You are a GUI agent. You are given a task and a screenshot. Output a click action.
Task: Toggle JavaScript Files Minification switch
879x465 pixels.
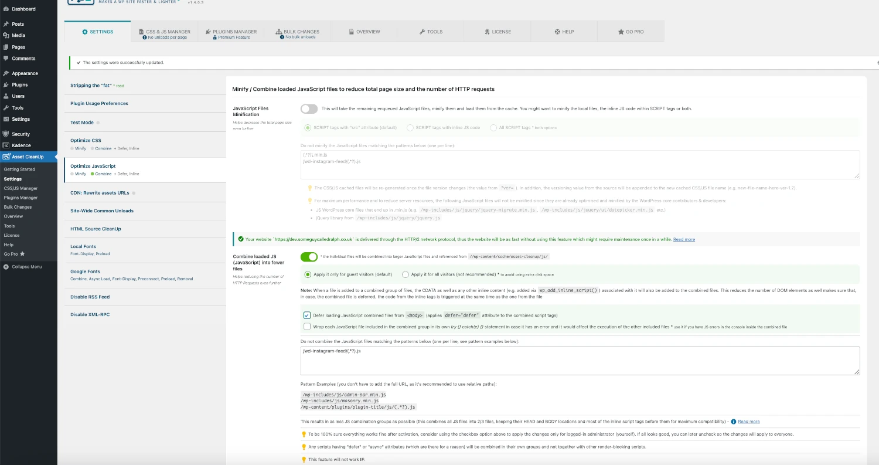pos(309,109)
